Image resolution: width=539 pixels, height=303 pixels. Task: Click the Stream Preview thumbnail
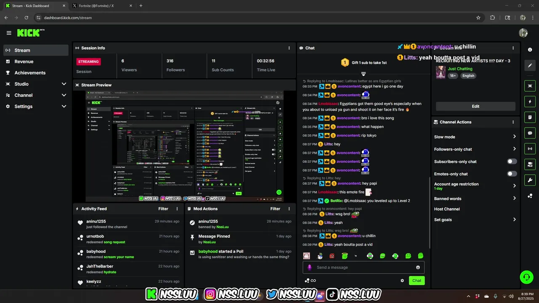pyautogui.click(x=184, y=146)
